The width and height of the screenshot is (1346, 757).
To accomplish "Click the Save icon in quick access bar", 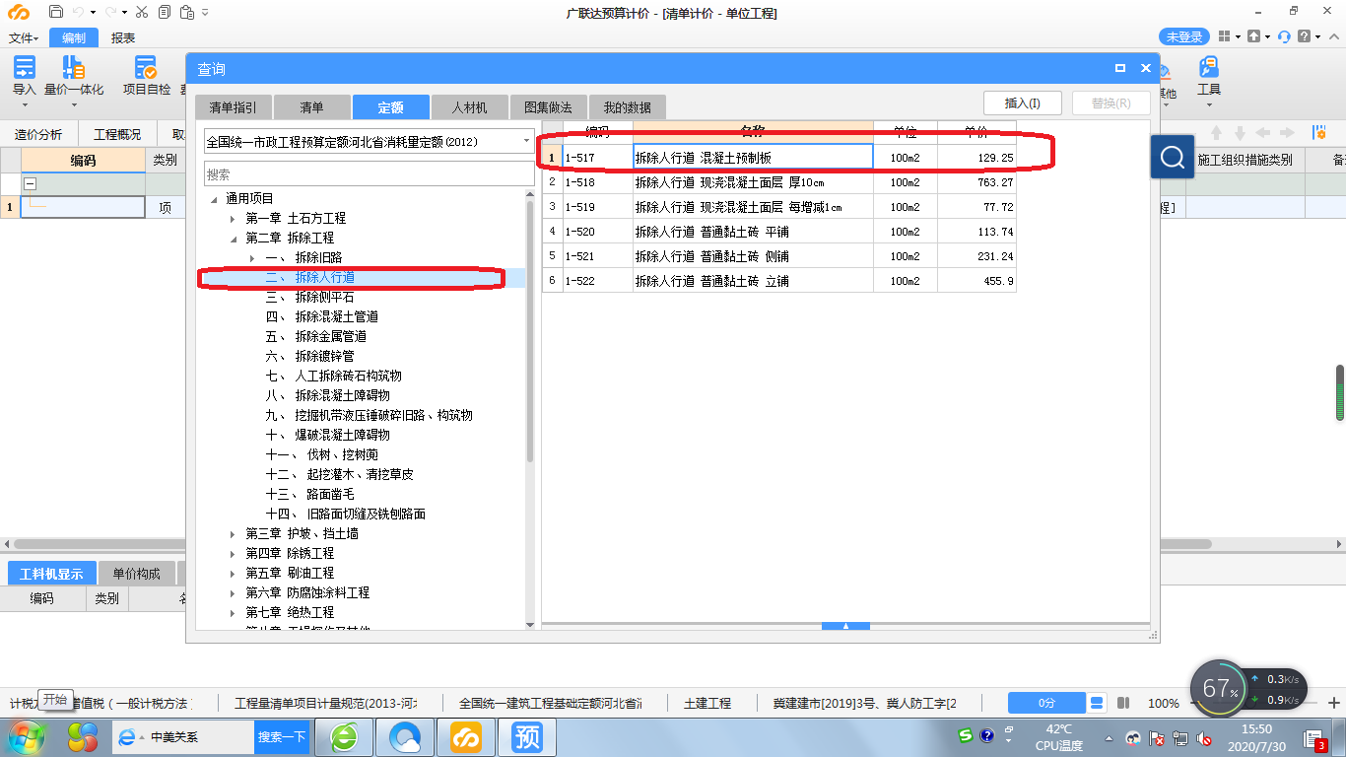I will click(x=55, y=12).
